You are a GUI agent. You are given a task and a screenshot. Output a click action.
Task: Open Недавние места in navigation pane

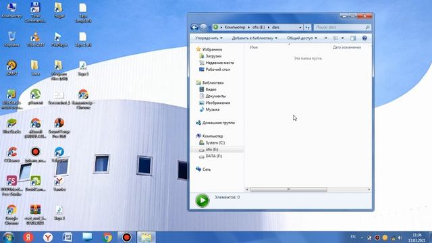[219, 63]
